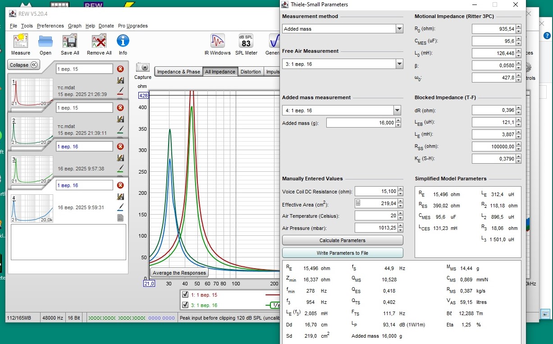Switch to the Impedance & Phase tab
This screenshot has width=553, height=344.
[x=178, y=72]
